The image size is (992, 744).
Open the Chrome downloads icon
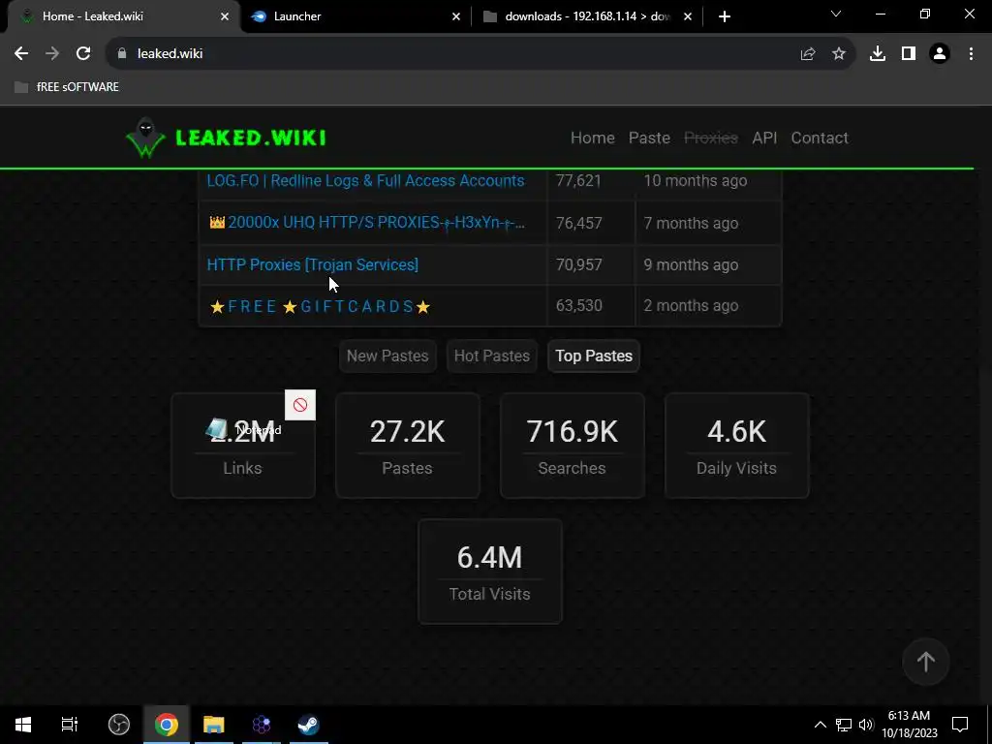coord(878,54)
